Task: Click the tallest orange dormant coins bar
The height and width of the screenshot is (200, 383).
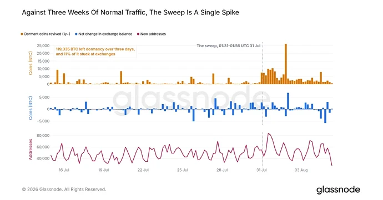Action: pyautogui.click(x=286, y=64)
